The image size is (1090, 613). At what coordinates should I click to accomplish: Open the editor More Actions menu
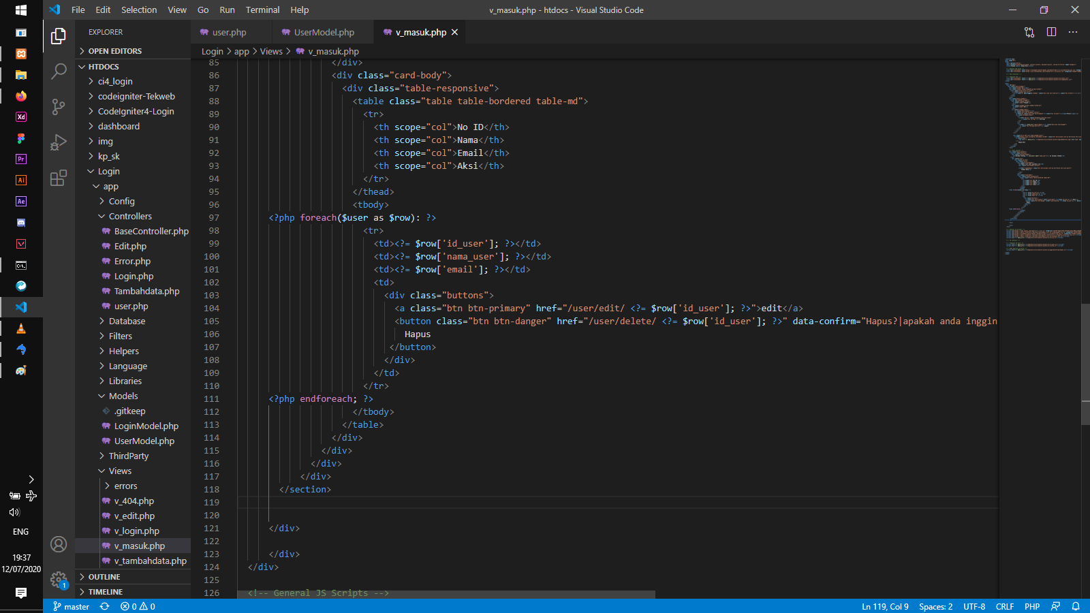(1073, 32)
